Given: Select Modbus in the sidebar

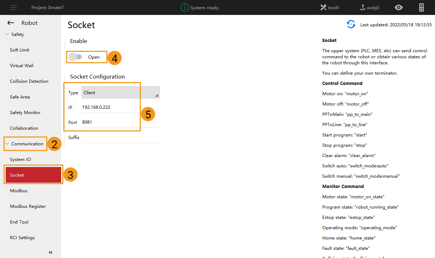Looking at the screenshot, I should tap(18, 190).
